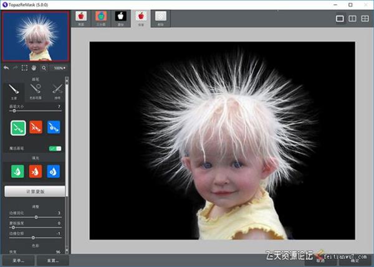Click the undo arrow icon
The height and width of the screenshot is (267, 374).
click(6, 67)
